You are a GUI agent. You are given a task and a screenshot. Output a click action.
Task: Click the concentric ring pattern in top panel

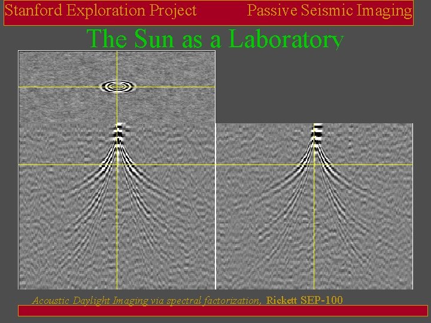coord(118,86)
